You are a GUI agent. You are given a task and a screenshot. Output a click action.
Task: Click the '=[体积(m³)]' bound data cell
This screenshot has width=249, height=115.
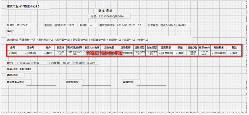204,53
